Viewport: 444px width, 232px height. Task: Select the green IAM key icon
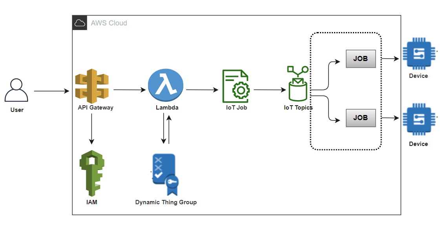coord(92,173)
